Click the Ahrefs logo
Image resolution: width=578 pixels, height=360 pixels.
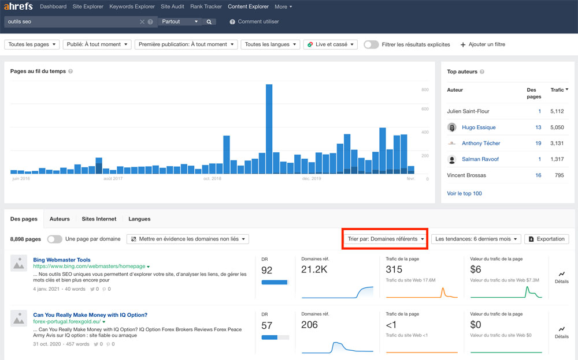click(x=18, y=6)
